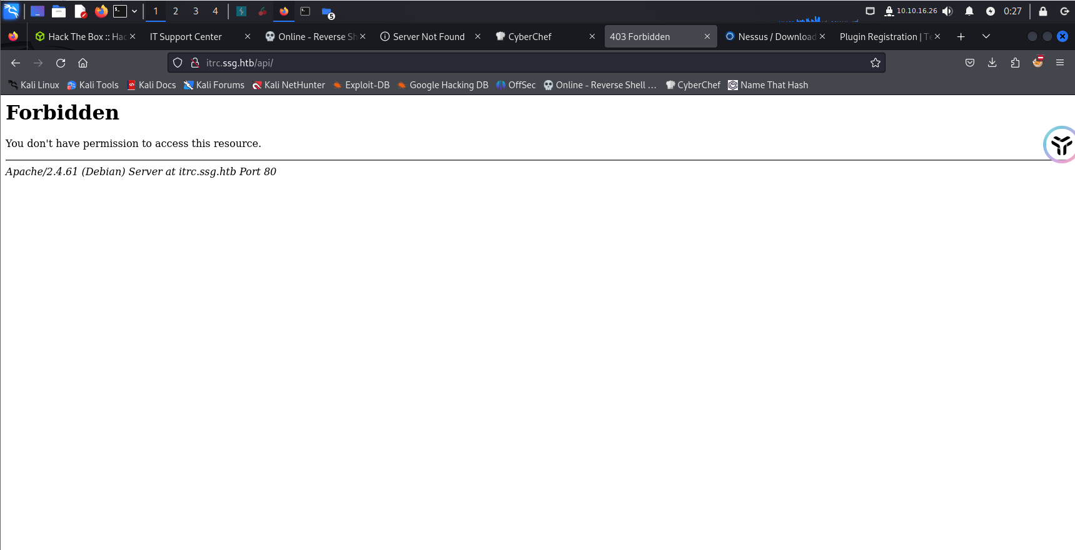This screenshot has height=550, width=1075.
Task: Open a new browser tab
Action: pos(961,37)
